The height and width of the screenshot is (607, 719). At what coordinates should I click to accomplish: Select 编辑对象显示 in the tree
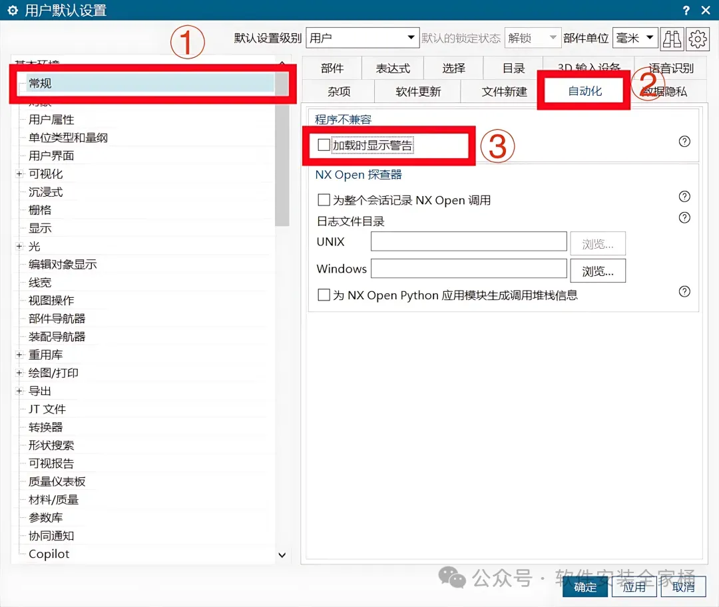tap(63, 264)
